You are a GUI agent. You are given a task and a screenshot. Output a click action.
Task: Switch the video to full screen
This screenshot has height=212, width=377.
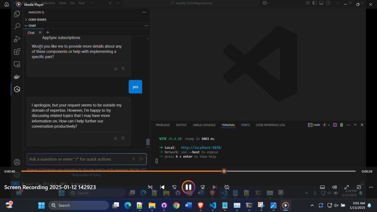(347, 187)
